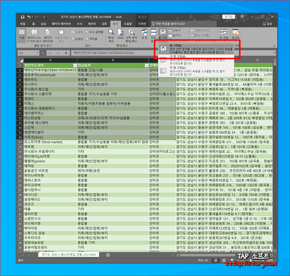Save the workbook with the floppy disk icon
The image size is (290, 276).
tap(22, 17)
